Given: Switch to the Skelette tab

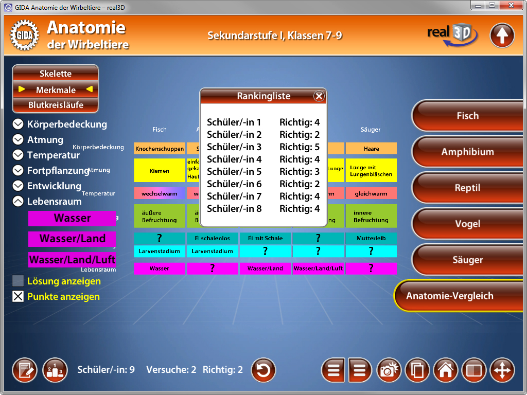Looking at the screenshot, I should [56, 74].
